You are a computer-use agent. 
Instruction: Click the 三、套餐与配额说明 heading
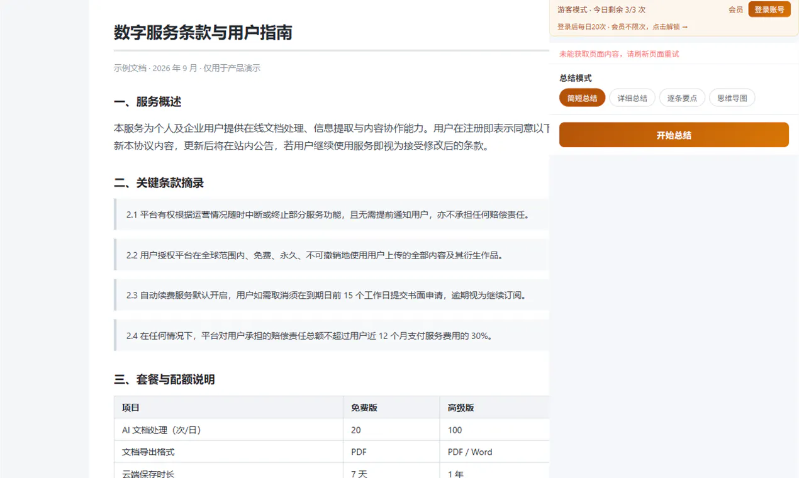[164, 379]
